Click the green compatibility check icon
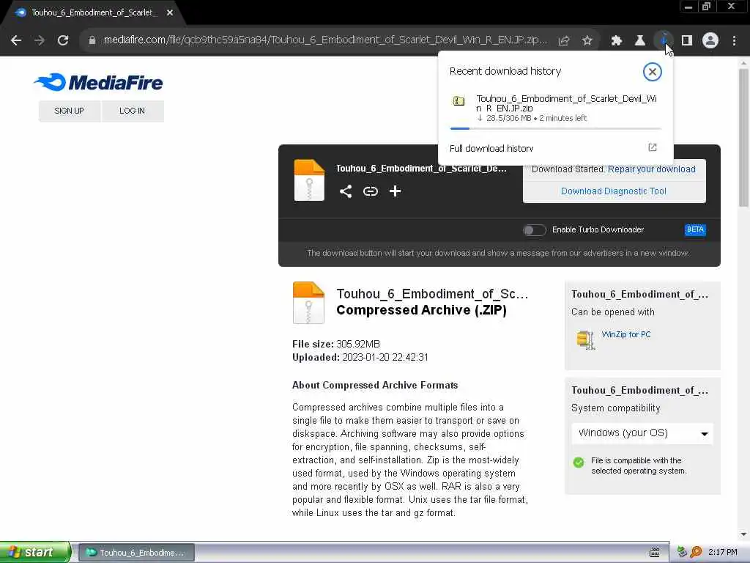 [x=579, y=463]
